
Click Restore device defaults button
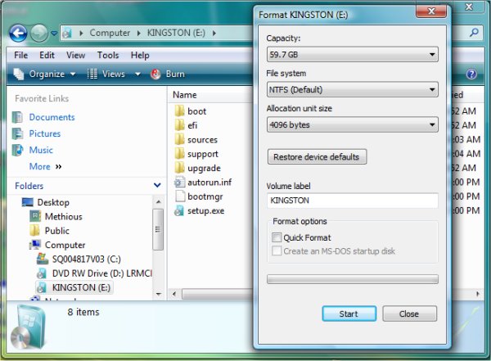pyautogui.click(x=317, y=156)
